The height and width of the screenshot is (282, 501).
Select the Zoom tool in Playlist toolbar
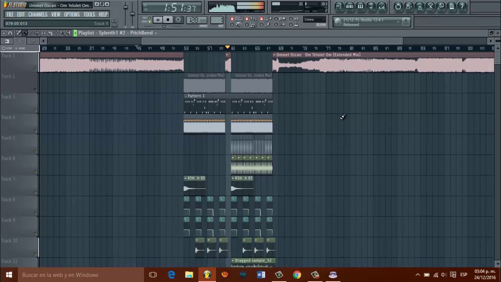click(62, 33)
